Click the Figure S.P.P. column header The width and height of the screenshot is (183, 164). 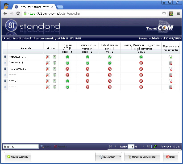point(67,48)
